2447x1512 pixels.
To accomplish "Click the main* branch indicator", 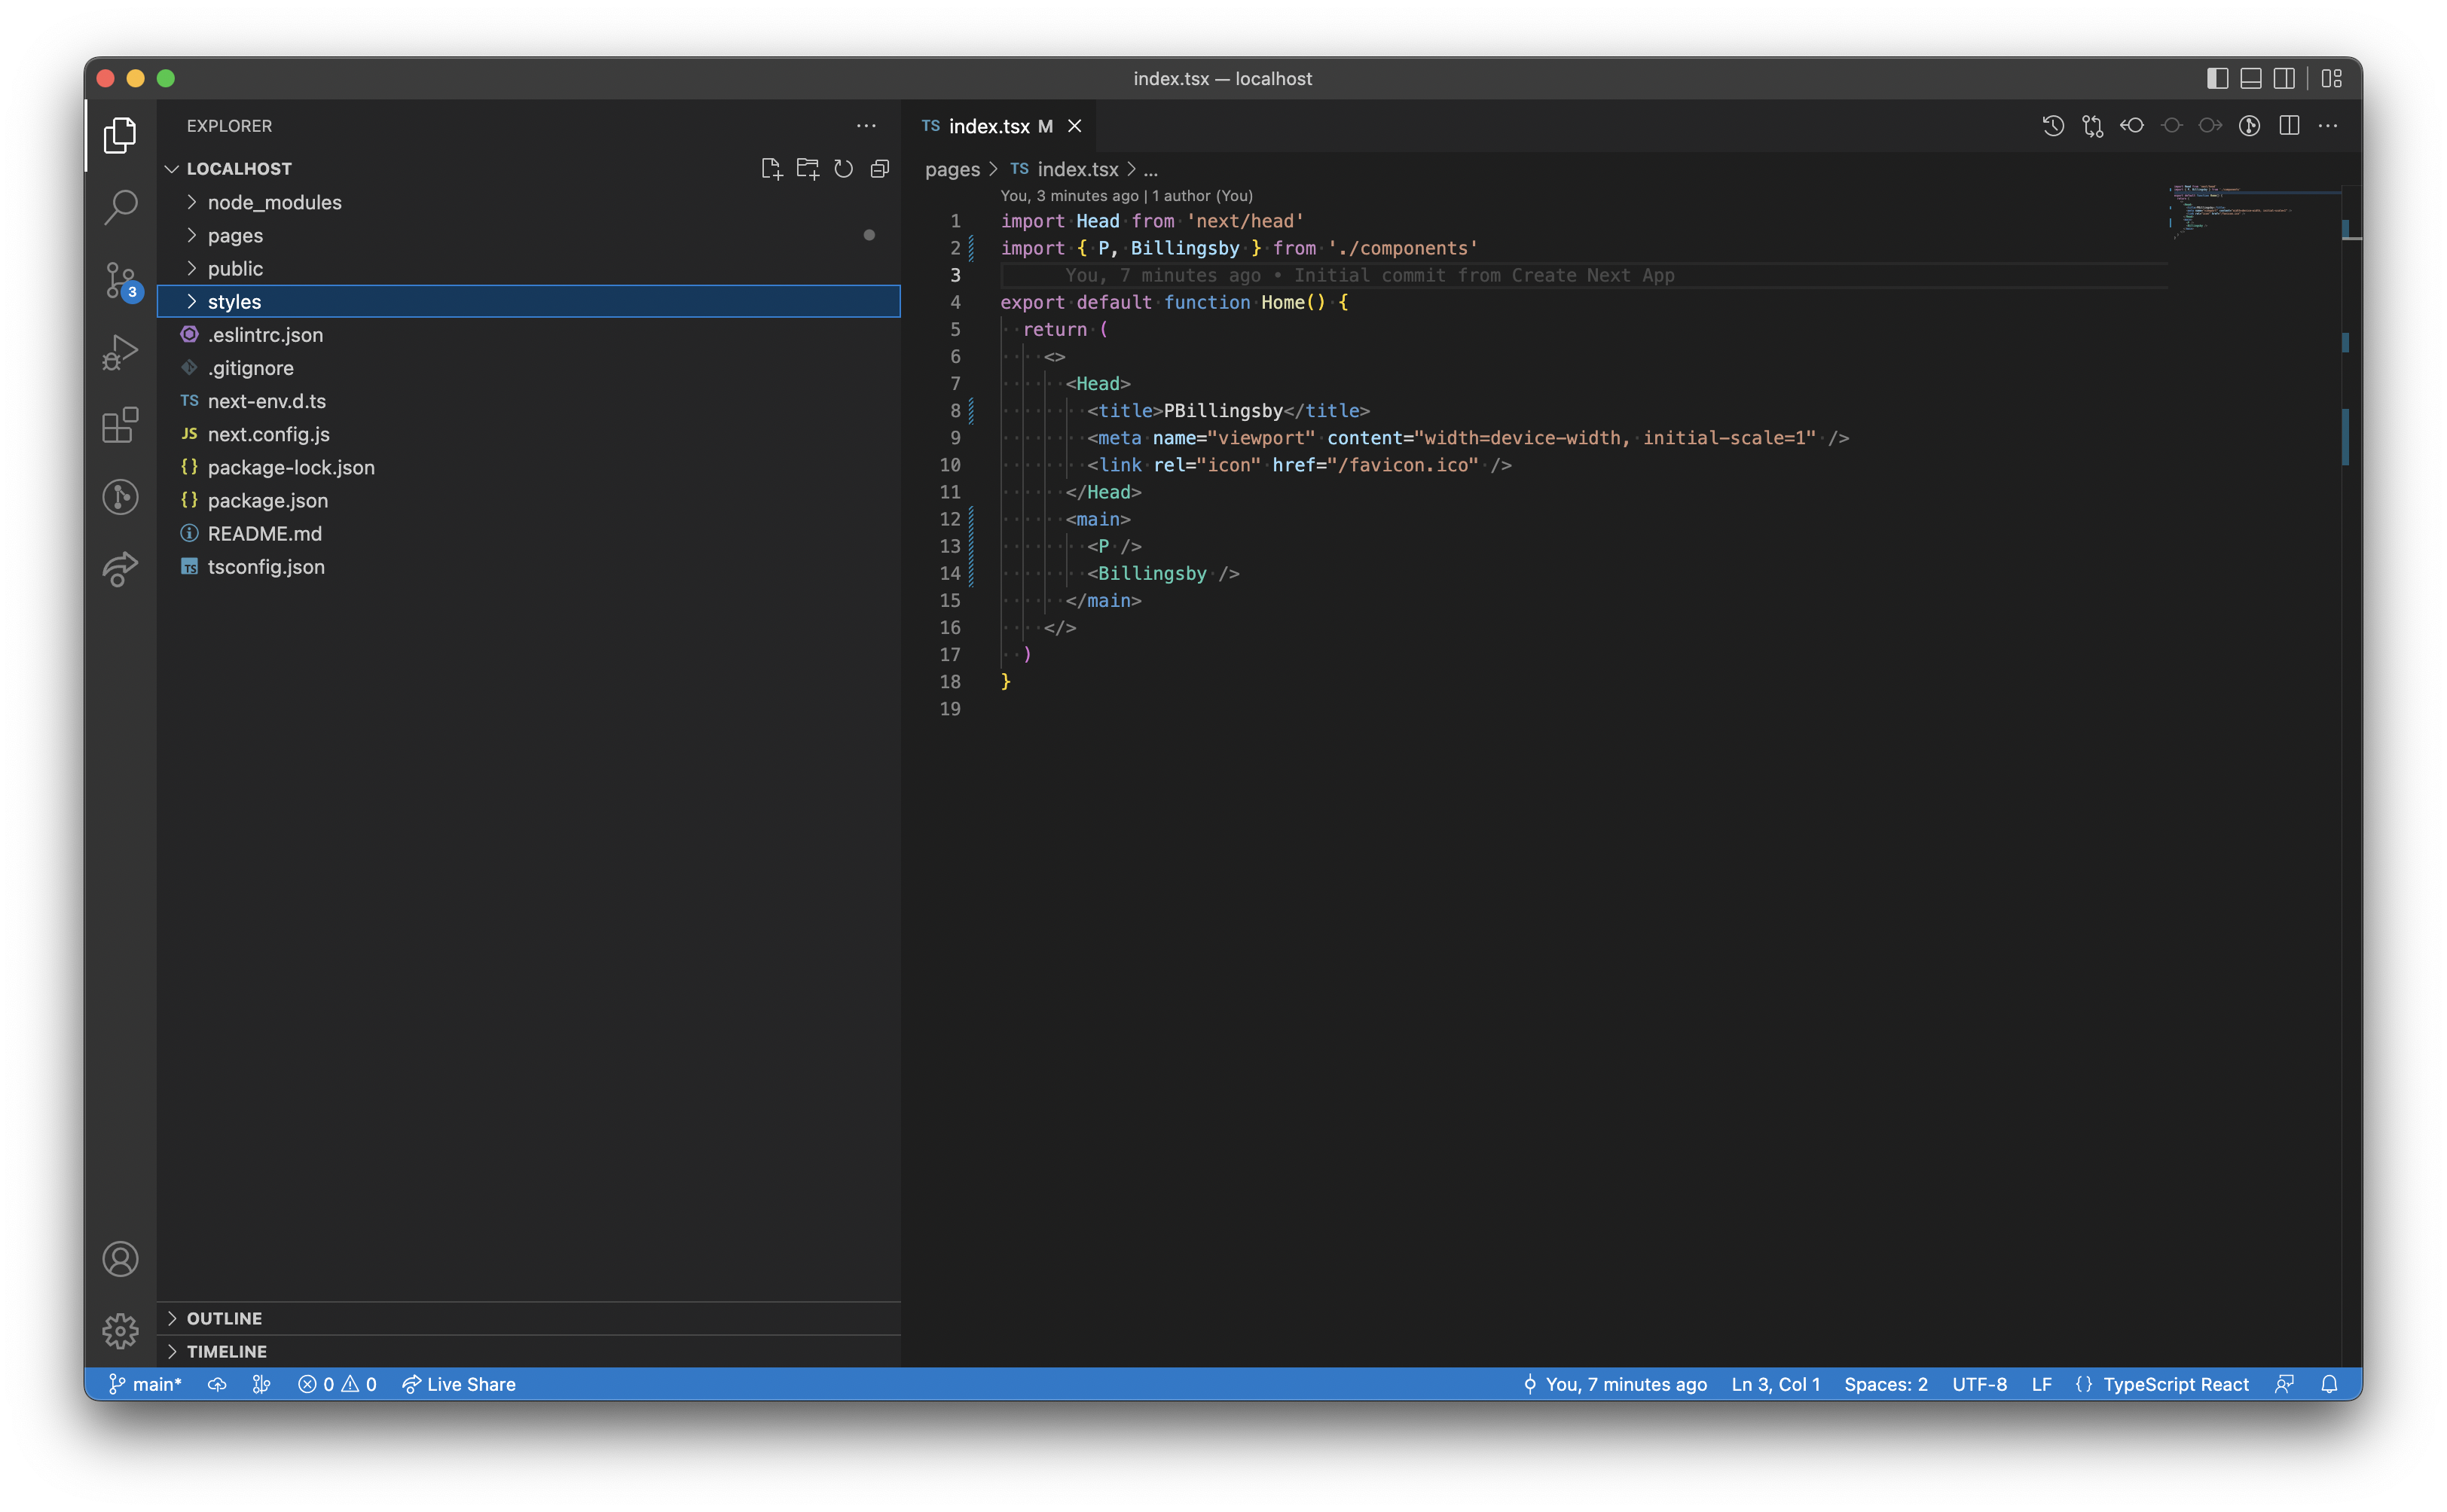I will click(x=146, y=1384).
